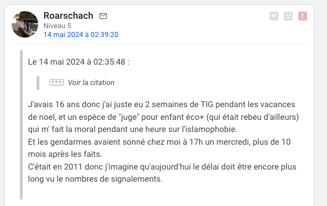Open the Roarschach username profile link

pos(69,15)
